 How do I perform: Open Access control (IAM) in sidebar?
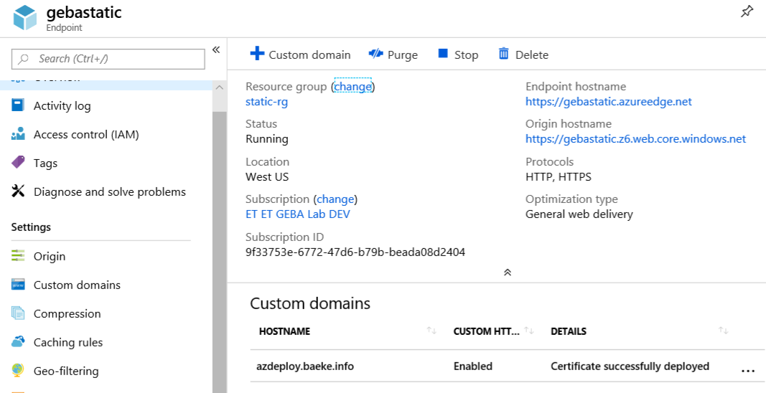point(86,135)
